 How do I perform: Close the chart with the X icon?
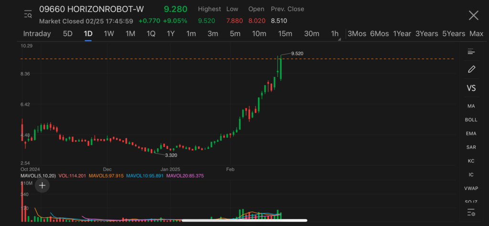tap(473, 15)
